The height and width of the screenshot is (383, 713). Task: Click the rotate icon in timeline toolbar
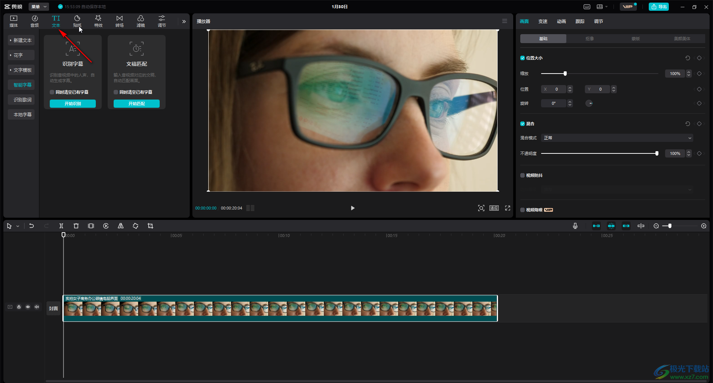136,226
